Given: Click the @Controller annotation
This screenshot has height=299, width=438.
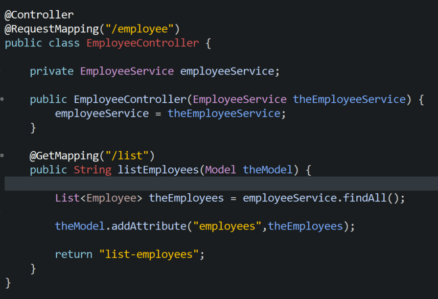Looking at the screenshot, I should pyautogui.click(x=39, y=15).
